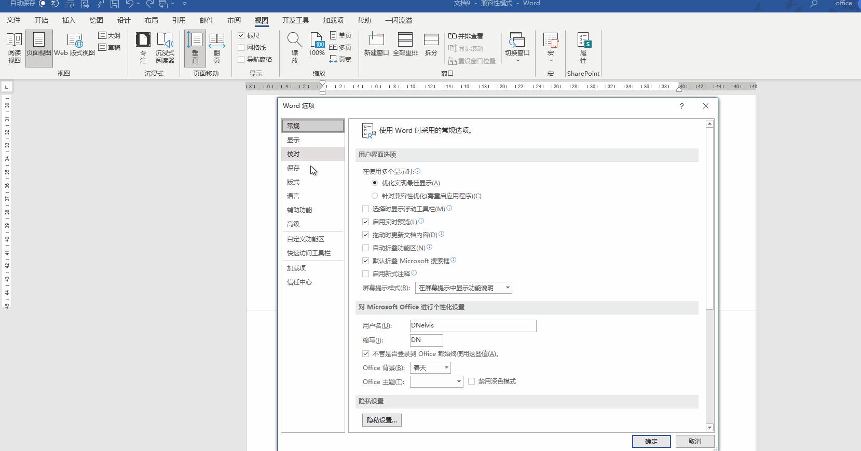
Task: Enable Focus (专注) mode
Action: tap(143, 48)
